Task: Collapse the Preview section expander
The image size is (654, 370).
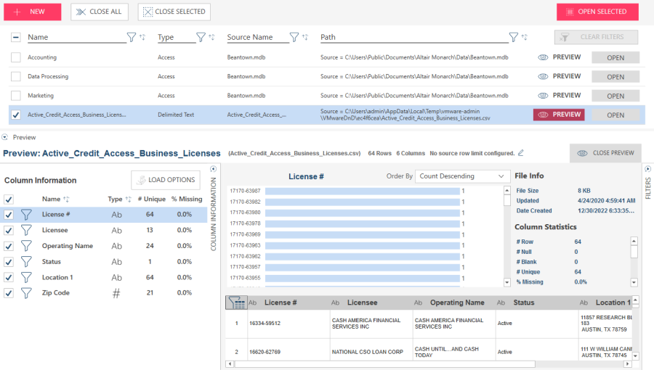Action: click(x=5, y=137)
